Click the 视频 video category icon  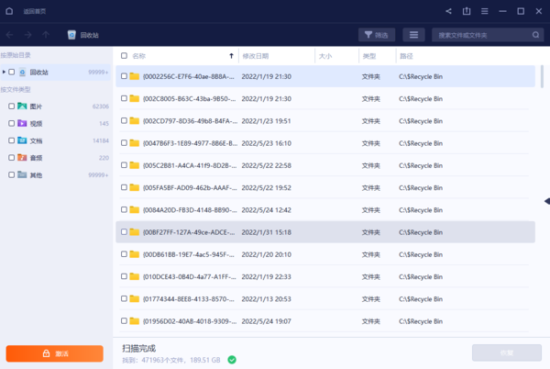(22, 123)
